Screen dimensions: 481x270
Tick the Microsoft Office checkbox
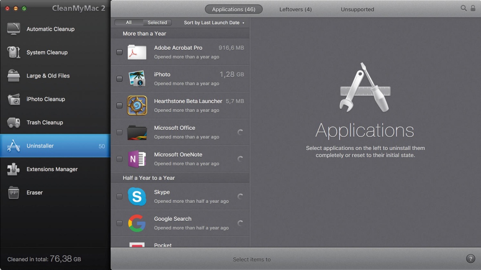pyautogui.click(x=119, y=132)
